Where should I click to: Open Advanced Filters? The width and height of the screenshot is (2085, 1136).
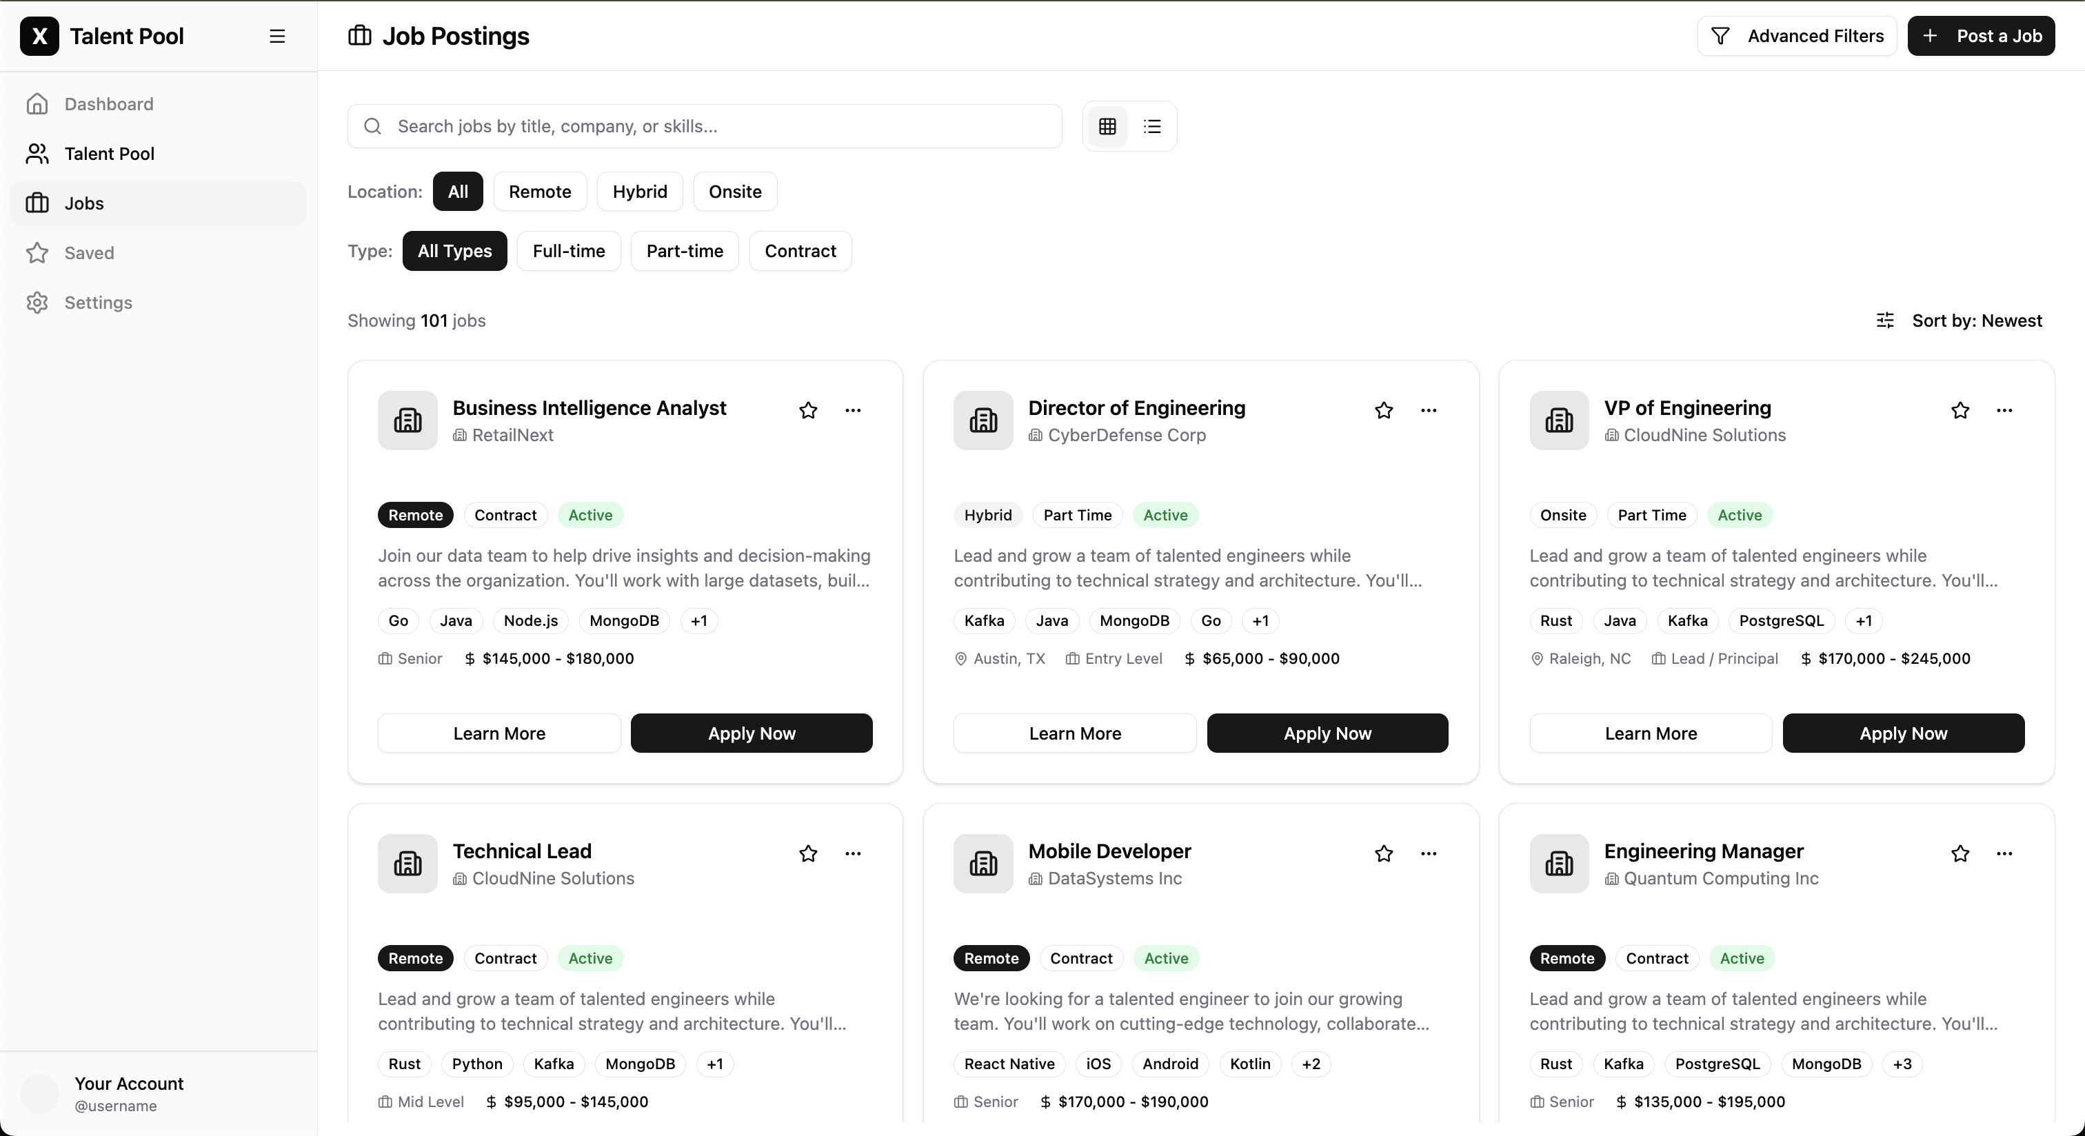click(1796, 36)
